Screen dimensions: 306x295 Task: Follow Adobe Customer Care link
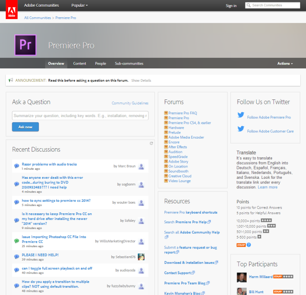click(270, 131)
